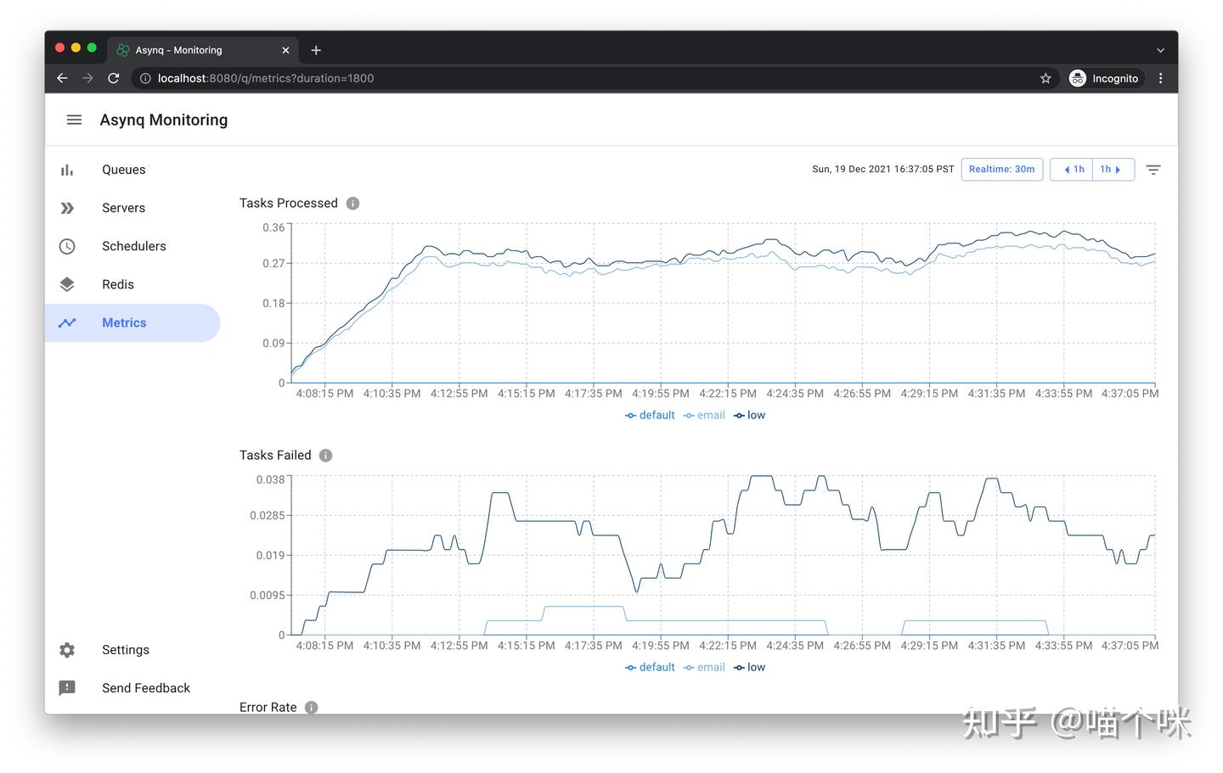This screenshot has height=773, width=1223.
Task: Select Metrics in the sidebar navigation
Action: [124, 322]
